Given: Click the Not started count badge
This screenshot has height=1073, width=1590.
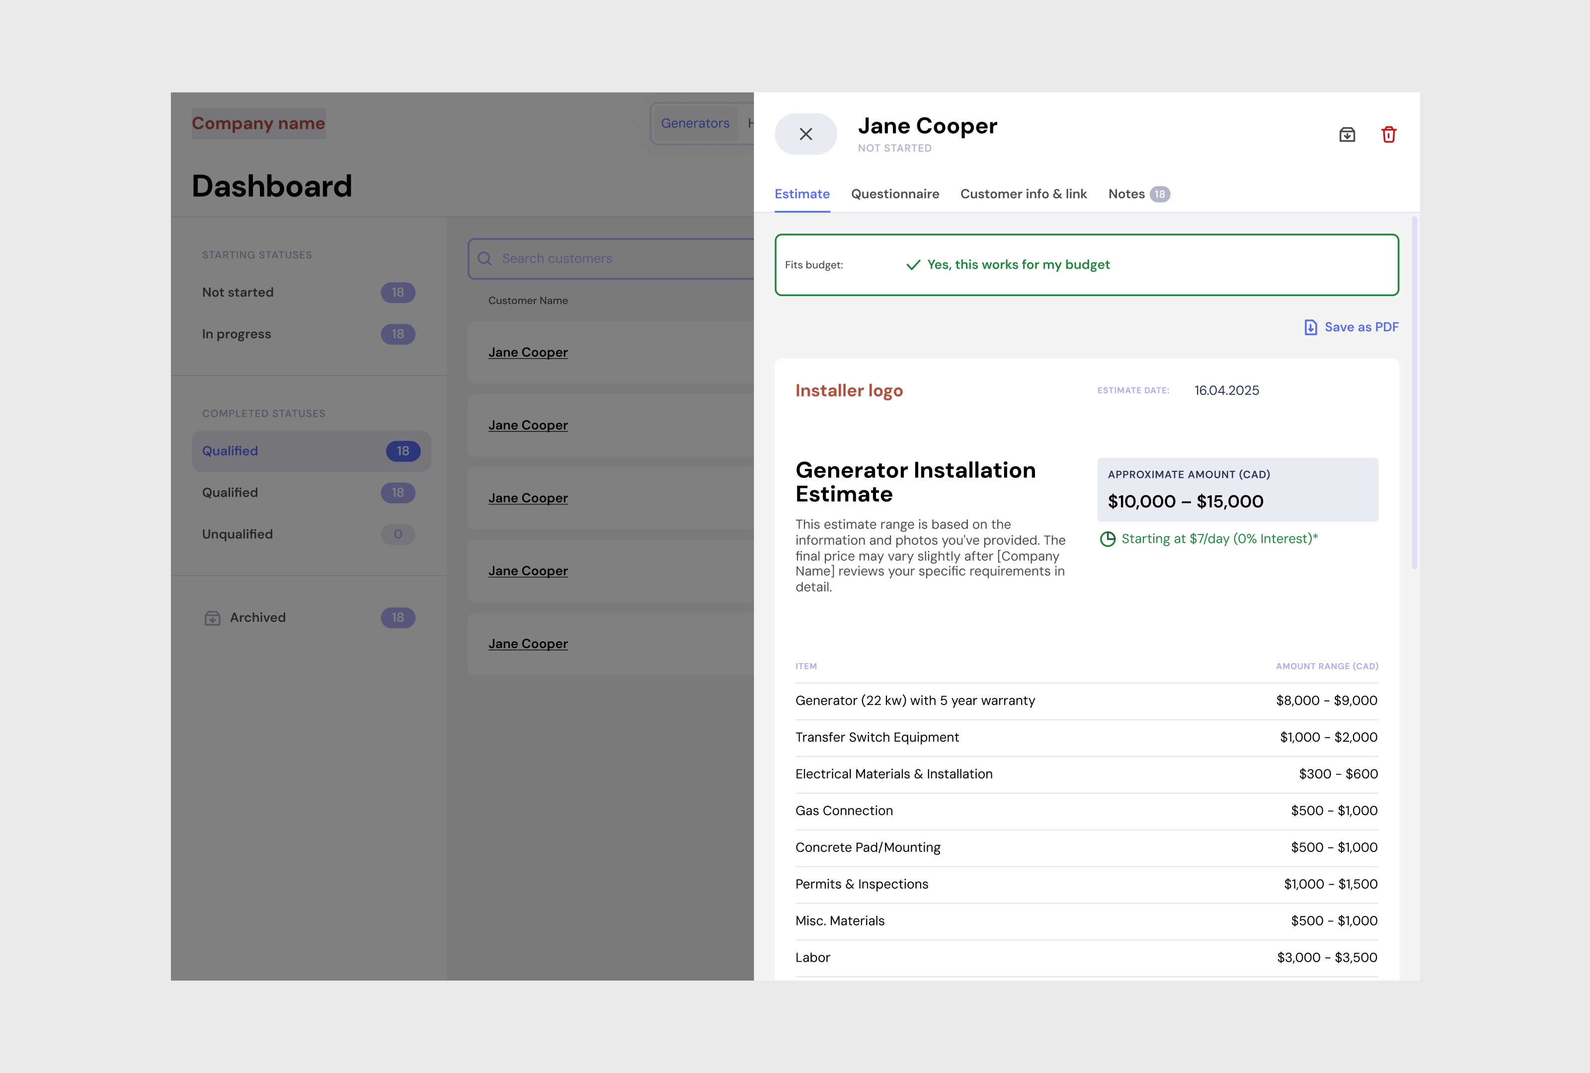Looking at the screenshot, I should (x=397, y=293).
